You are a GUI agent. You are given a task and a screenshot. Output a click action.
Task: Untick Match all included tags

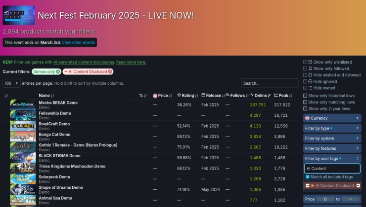(x=308, y=176)
